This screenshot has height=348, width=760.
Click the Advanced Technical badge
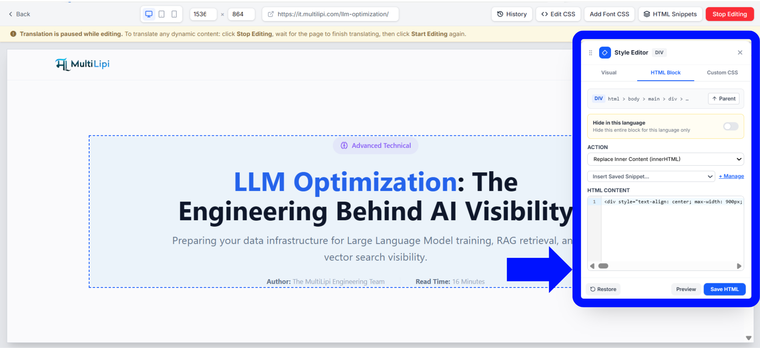pos(375,146)
